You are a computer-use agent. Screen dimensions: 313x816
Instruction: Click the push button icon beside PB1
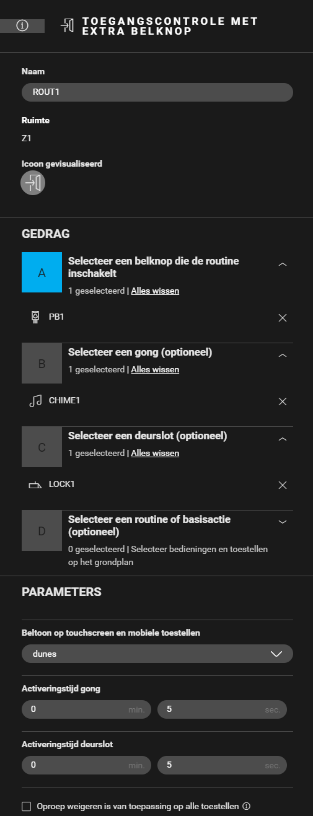35,317
